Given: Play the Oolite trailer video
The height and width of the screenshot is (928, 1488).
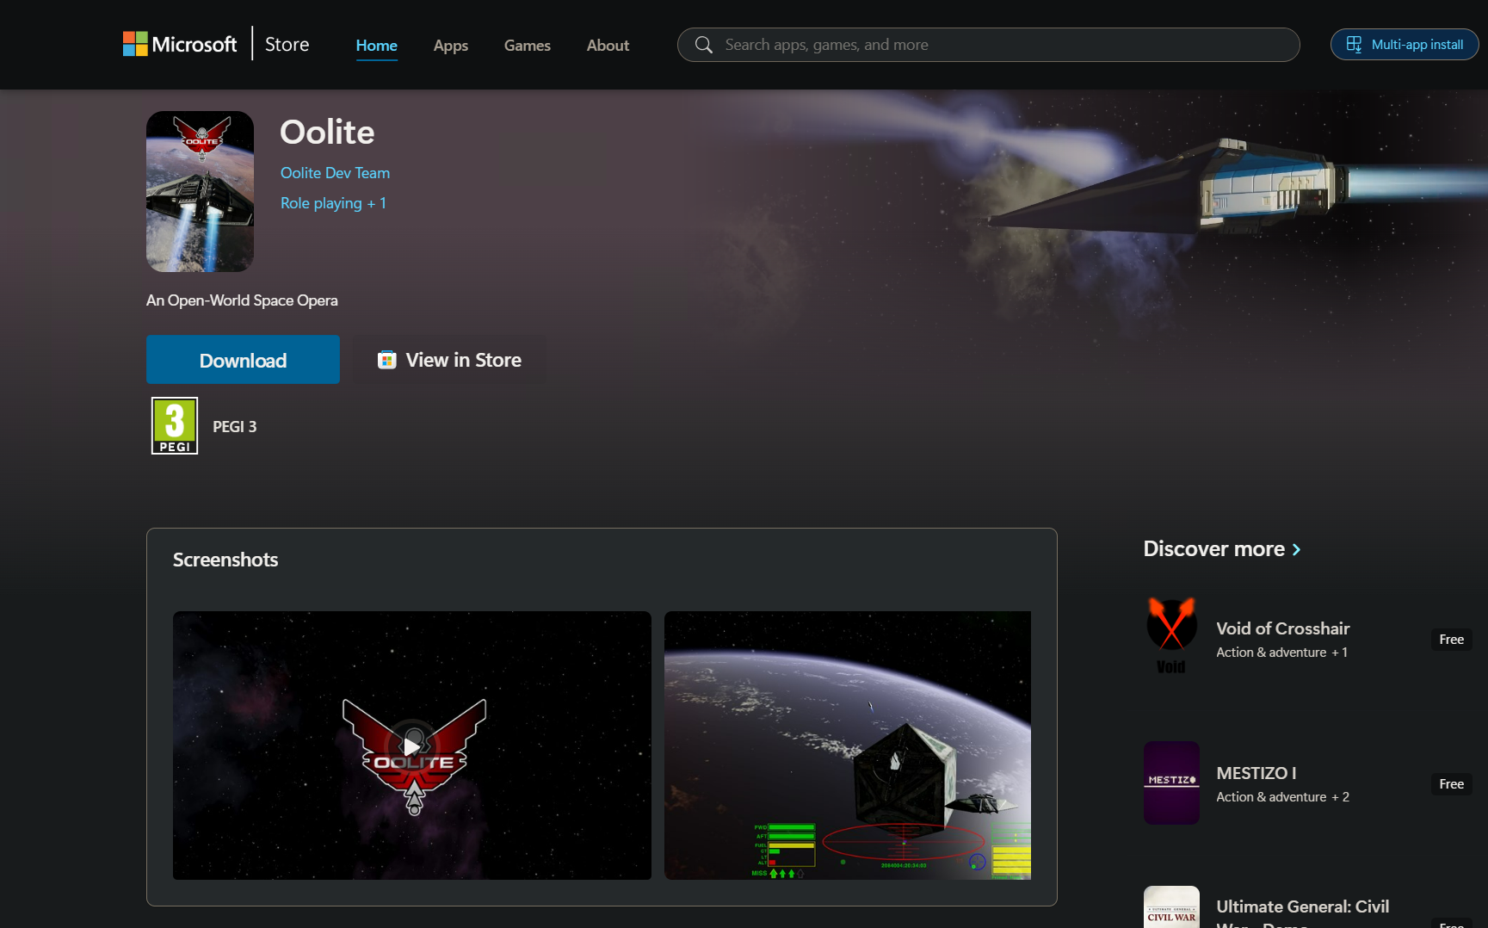Looking at the screenshot, I should pyautogui.click(x=412, y=745).
